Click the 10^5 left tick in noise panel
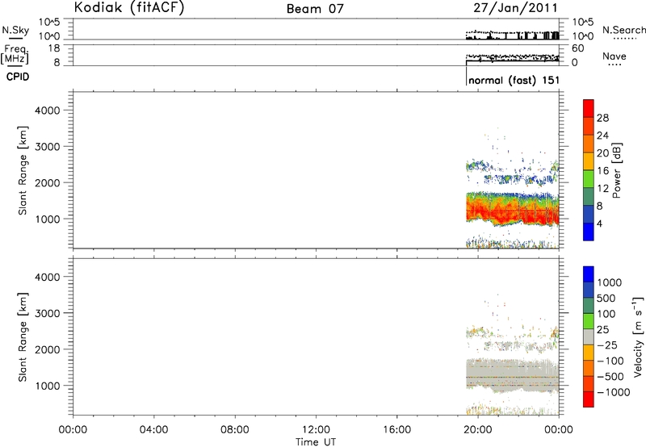 [x=49, y=23]
